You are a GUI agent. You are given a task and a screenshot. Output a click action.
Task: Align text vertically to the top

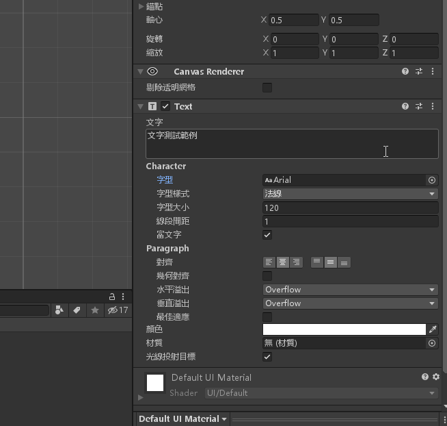tap(317, 262)
